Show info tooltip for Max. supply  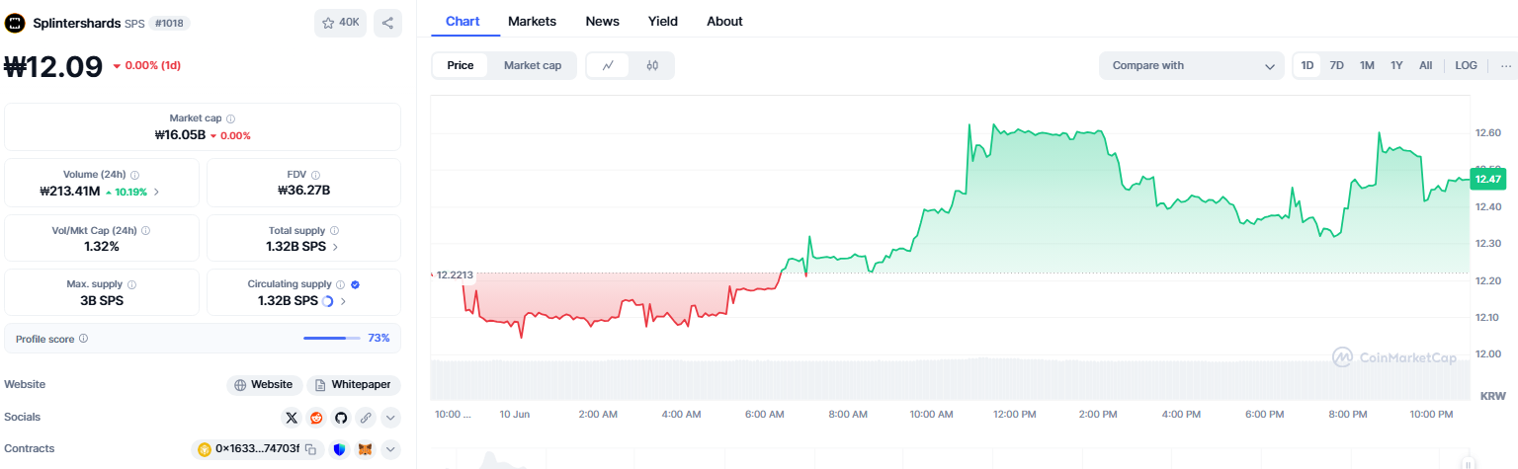tap(132, 284)
